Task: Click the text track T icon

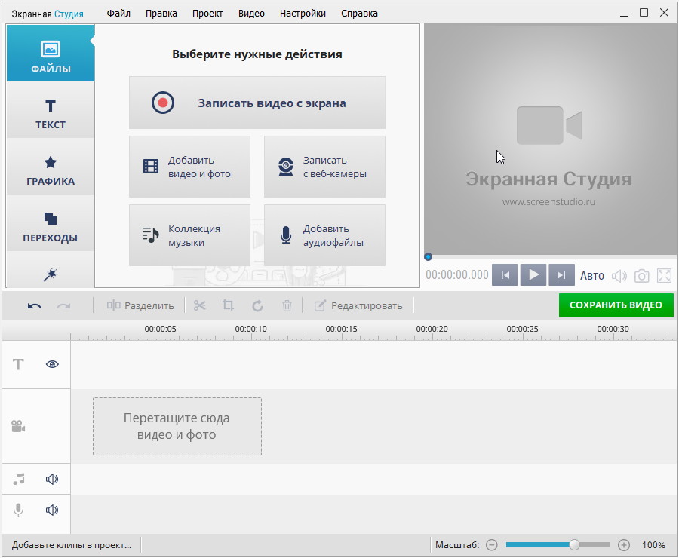Action: click(18, 364)
